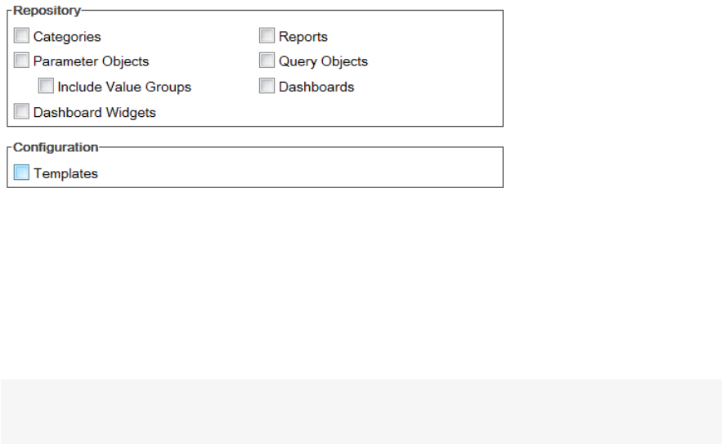The height and width of the screenshot is (444, 722).
Task: Click the Reports label text
Action: [x=303, y=37]
